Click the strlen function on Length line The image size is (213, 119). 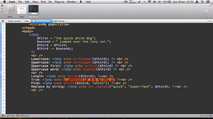click(73, 76)
